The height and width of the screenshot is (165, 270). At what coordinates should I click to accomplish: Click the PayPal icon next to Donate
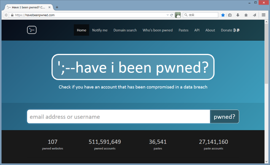pos(238,30)
